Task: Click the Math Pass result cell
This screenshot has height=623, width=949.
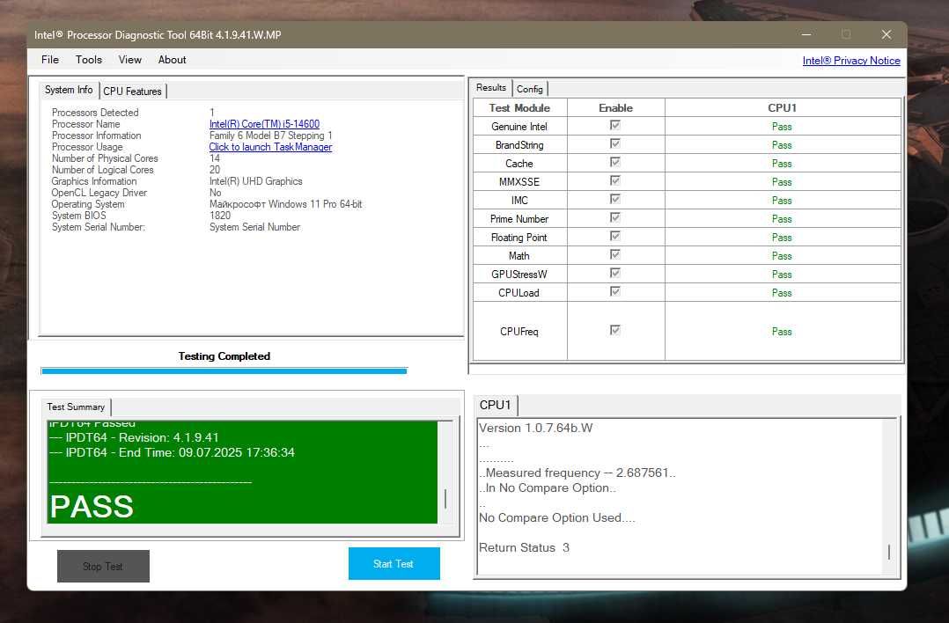Action: (x=782, y=256)
